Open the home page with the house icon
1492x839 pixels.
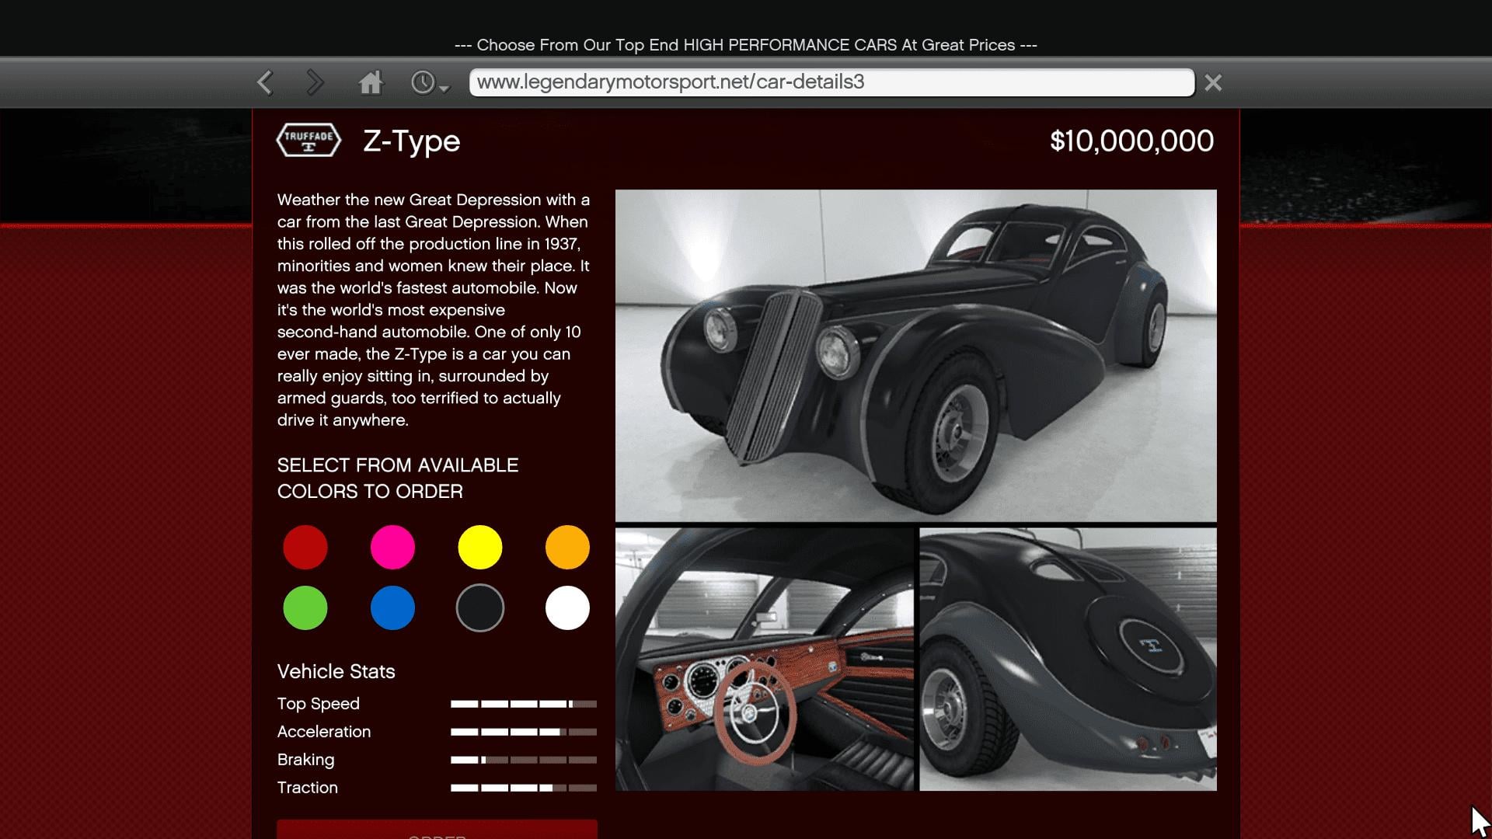pyautogui.click(x=371, y=82)
